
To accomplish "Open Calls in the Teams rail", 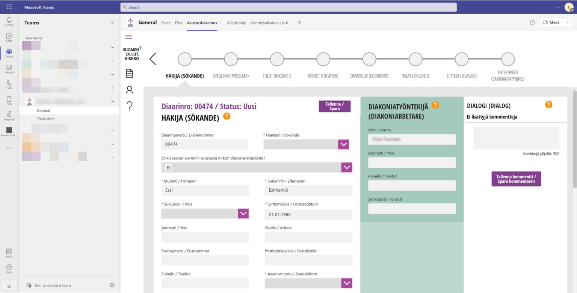I will [9, 85].
